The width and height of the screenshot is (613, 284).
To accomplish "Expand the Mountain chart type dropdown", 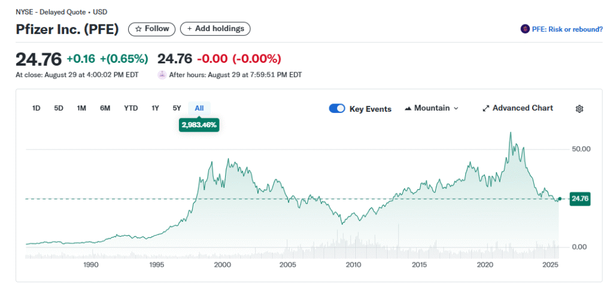I will tap(456, 109).
